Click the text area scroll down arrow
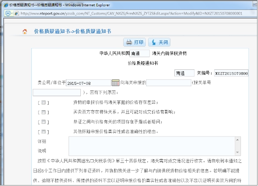The image size is (258, 186). (x=238, y=152)
